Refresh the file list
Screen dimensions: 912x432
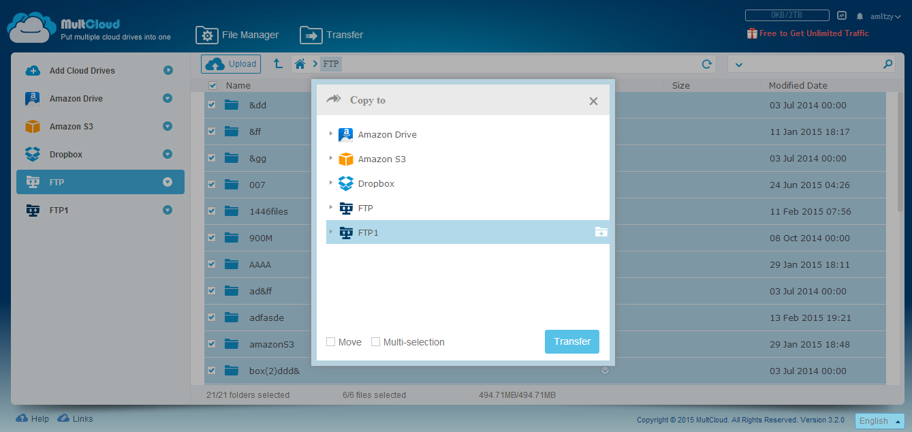click(707, 64)
